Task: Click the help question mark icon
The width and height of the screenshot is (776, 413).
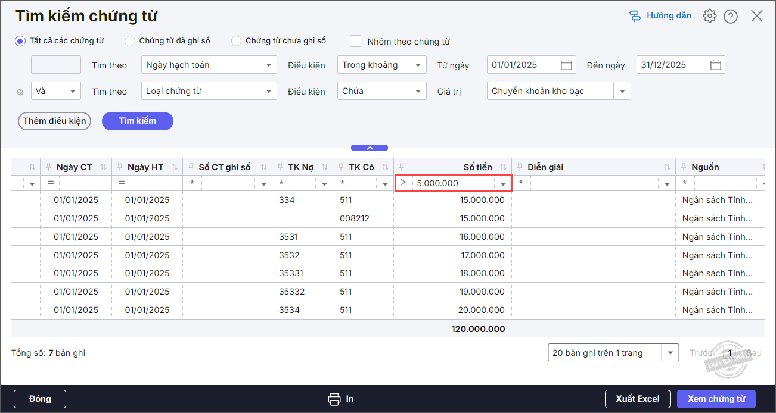Action: 731,16
